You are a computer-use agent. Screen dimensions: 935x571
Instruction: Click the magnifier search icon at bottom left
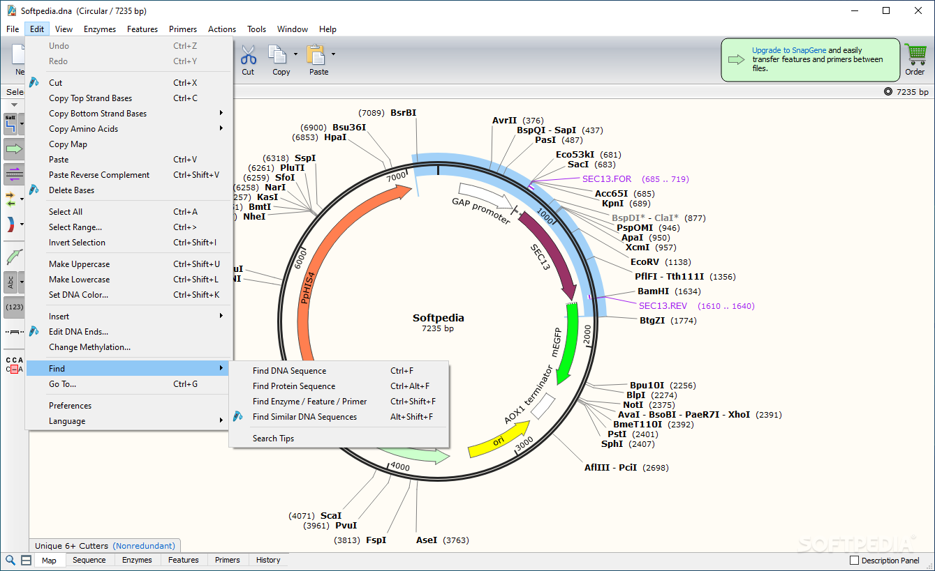[x=10, y=560]
